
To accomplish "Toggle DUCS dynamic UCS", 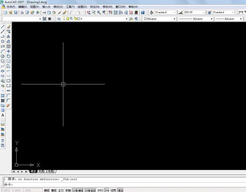I will pos(100,190).
